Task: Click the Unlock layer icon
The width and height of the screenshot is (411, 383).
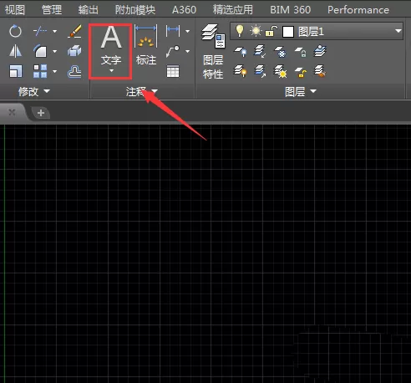Action: coord(301,72)
